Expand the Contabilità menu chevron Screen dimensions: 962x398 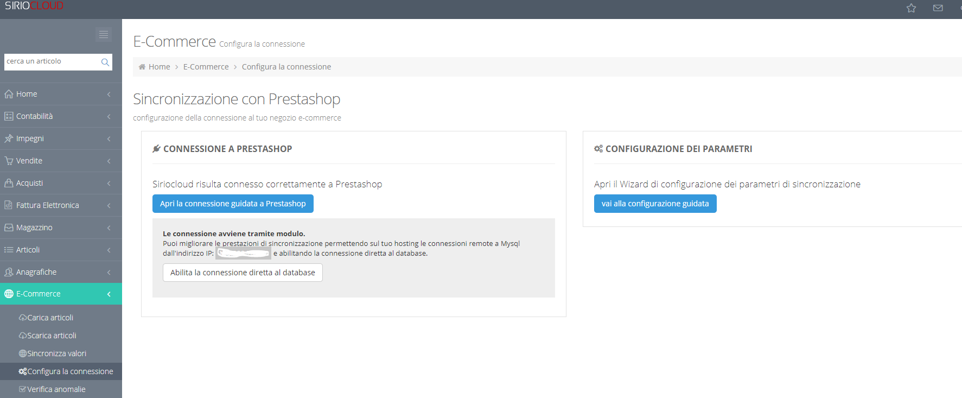[109, 117]
